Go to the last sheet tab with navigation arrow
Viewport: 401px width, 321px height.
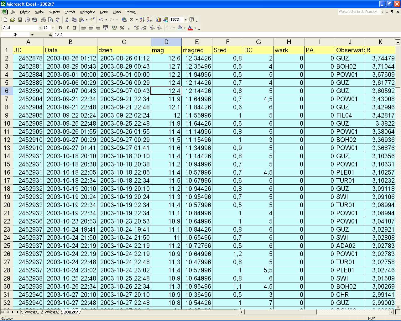(18, 312)
